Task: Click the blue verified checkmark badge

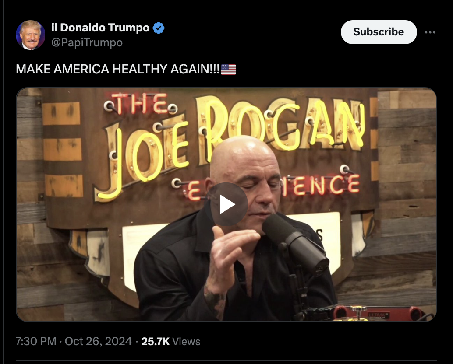Action: coord(158,28)
